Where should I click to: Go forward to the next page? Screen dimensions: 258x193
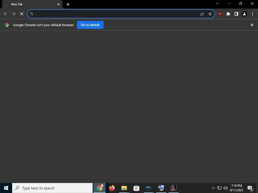(14, 14)
